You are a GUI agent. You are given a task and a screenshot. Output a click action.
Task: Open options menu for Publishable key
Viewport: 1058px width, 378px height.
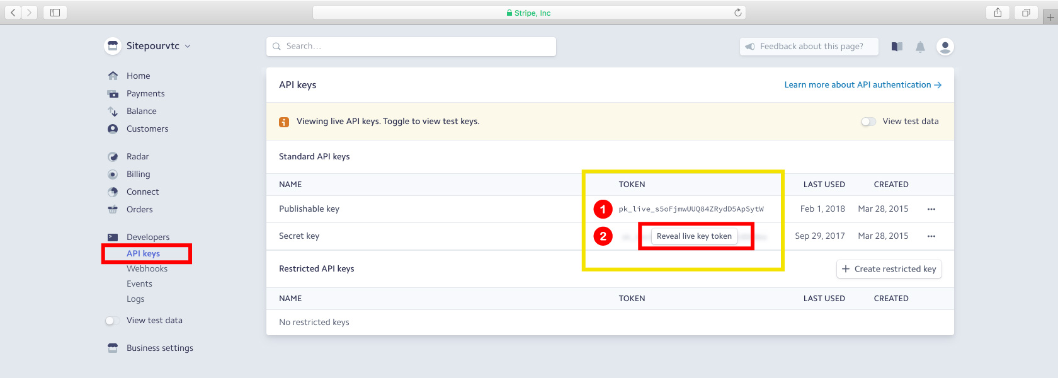point(931,209)
